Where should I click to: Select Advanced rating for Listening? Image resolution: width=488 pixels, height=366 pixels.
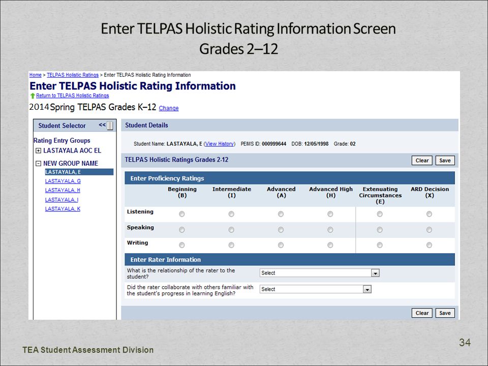pyautogui.click(x=281, y=214)
